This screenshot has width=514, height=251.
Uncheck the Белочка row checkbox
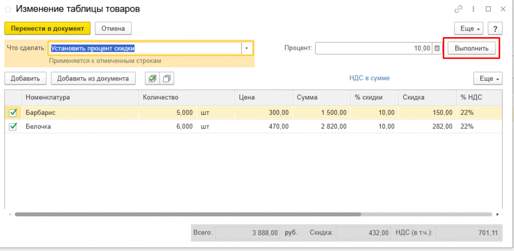pyautogui.click(x=13, y=127)
